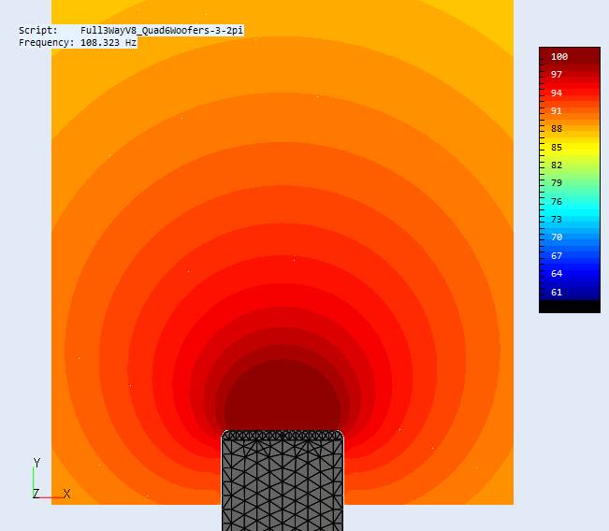
Task: Click the Z axis label of the triad
Action: click(x=36, y=495)
